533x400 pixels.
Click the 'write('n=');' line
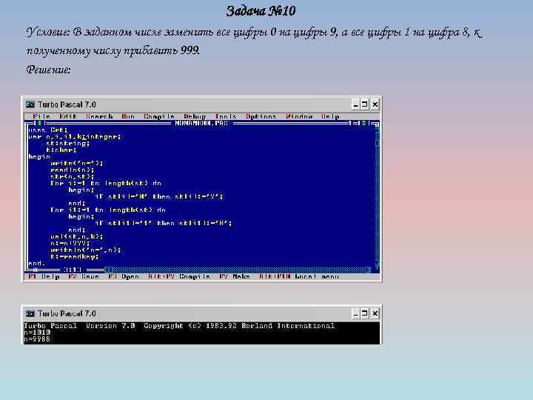coord(76,163)
